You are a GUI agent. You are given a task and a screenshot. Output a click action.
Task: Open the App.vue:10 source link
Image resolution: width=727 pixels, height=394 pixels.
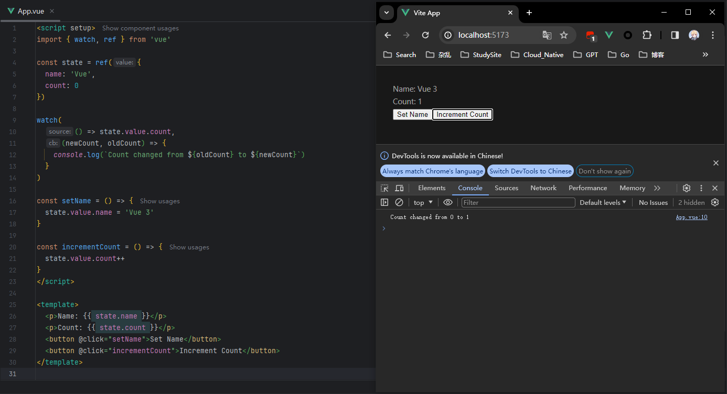tap(691, 217)
